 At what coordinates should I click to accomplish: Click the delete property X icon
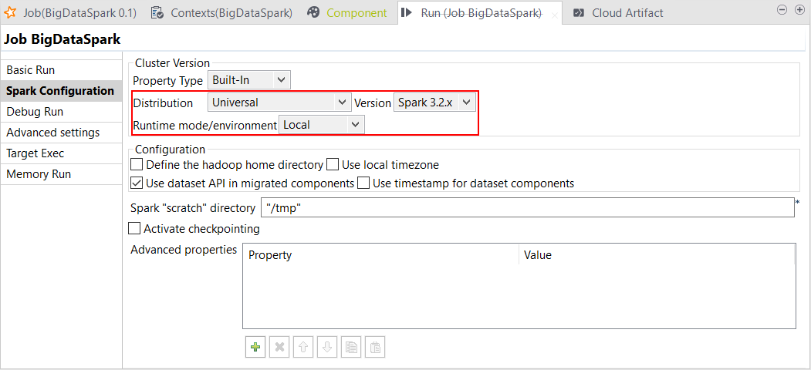(x=279, y=347)
